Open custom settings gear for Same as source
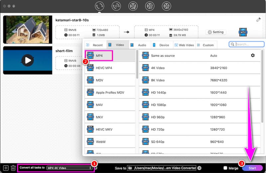This screenshot has height=173, width=266. point(252,56)
